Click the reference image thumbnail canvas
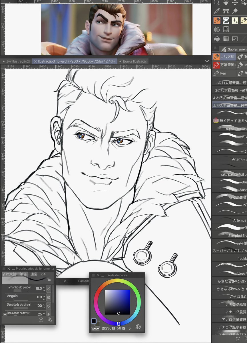This screenshot has height=343, width=247. [x=117, y=29]
